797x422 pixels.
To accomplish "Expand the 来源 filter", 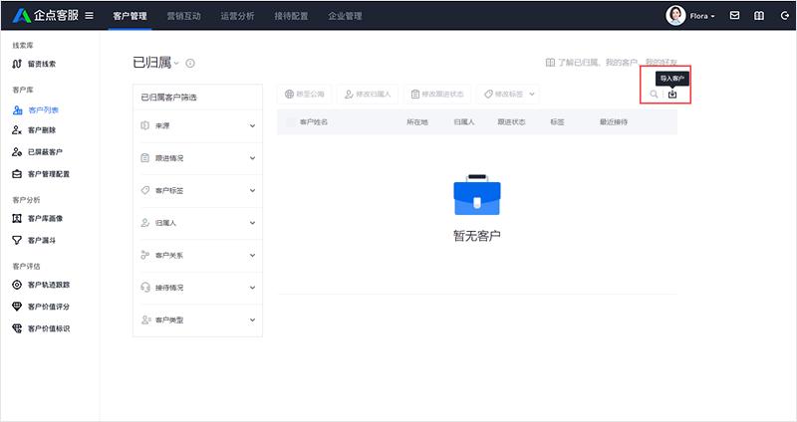I will [x=197, y=126].
